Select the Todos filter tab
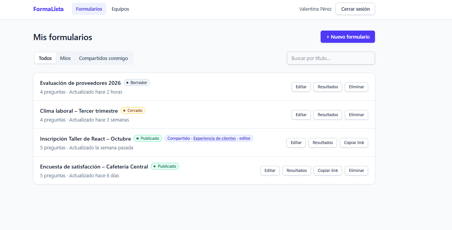The width and height of the screenshot is (452, 230). [x=45, y=58]
